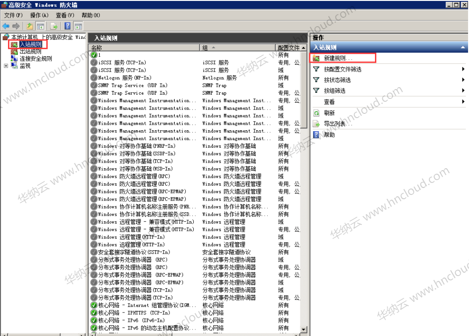Toggle the action pane toolbar icon
The width and height of the screenshot is (469, 336).
pyautogui.click(x=78, y=26)
